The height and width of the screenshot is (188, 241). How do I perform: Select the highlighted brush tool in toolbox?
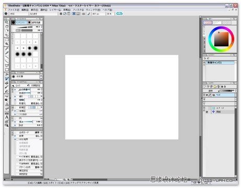pyautogui.click(x=6, y=79)
